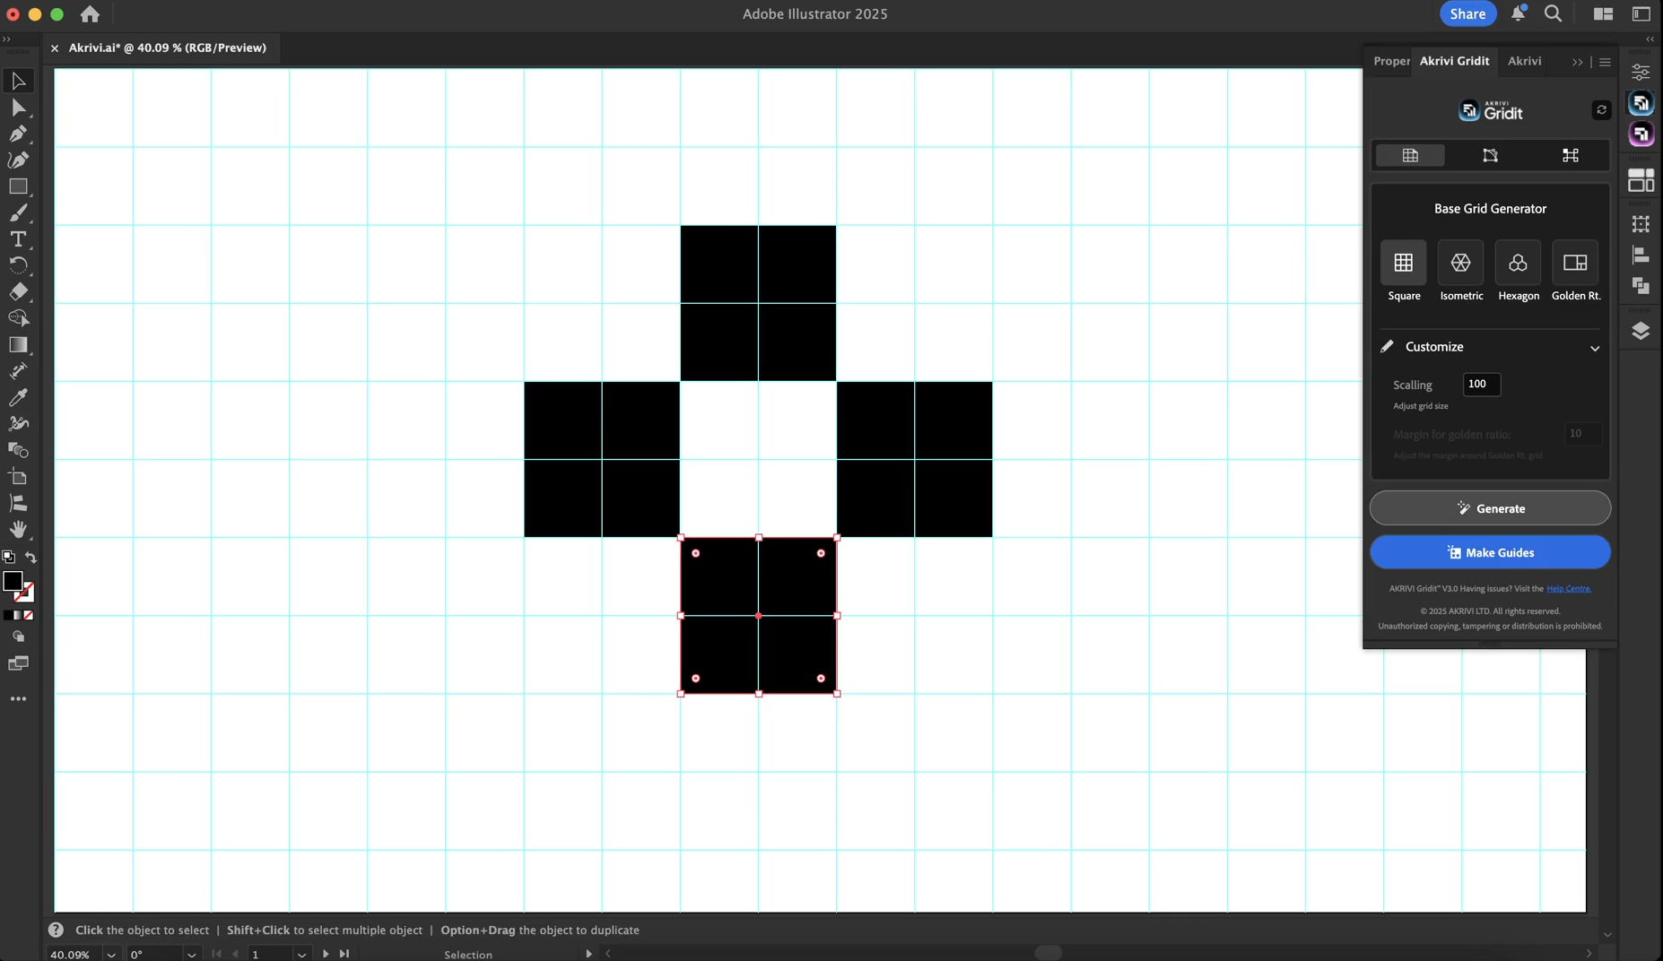The width and height of the screenshot is (1663, 961).
Task: Open the zoom level dropdown
Action: tap(111, 955)
